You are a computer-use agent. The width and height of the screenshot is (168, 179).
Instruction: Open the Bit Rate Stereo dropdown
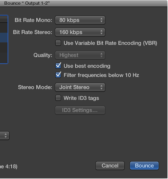click(x=80, y=32)
